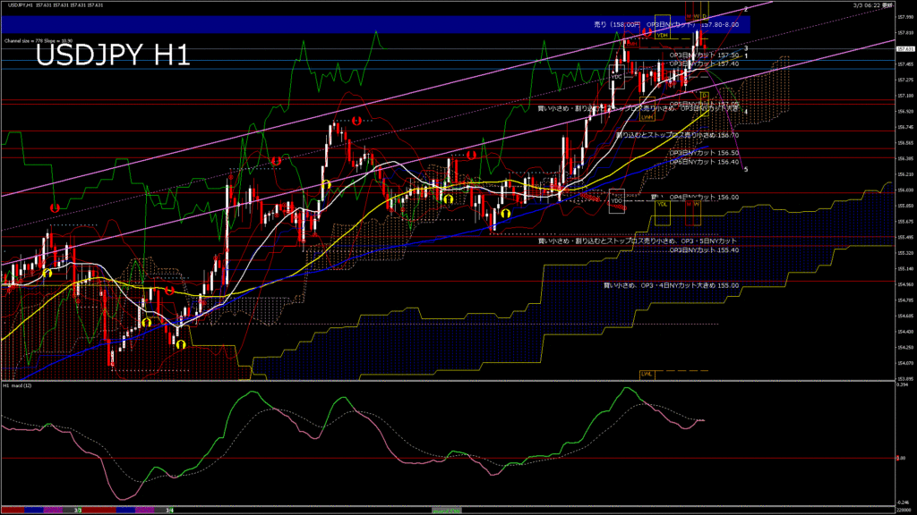The image size is (917, 515).
Task: Select wave label number 2
Action: (x=746, y=9)
